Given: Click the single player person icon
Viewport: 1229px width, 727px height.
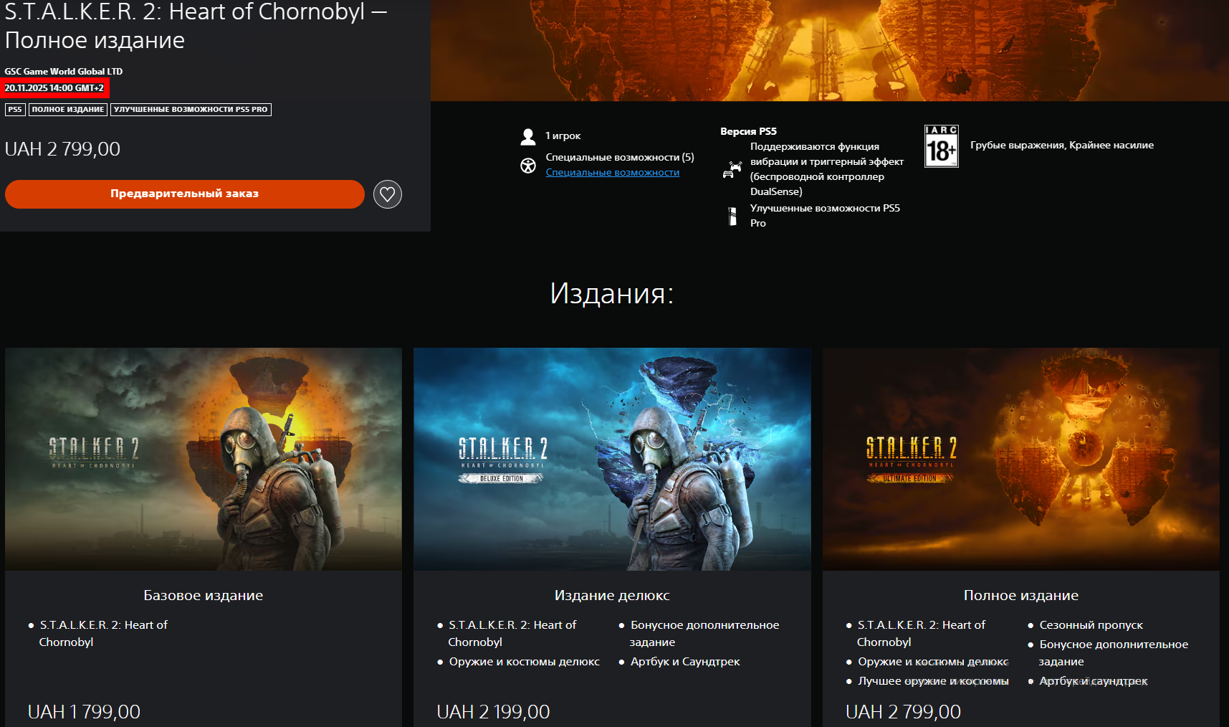Looking at the screenshot, I should [528, 136].
